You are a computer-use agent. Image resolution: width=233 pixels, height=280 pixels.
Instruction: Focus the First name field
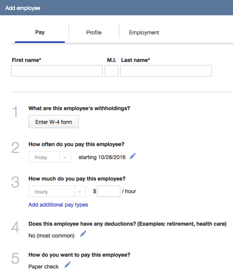[x=57, y=71]
